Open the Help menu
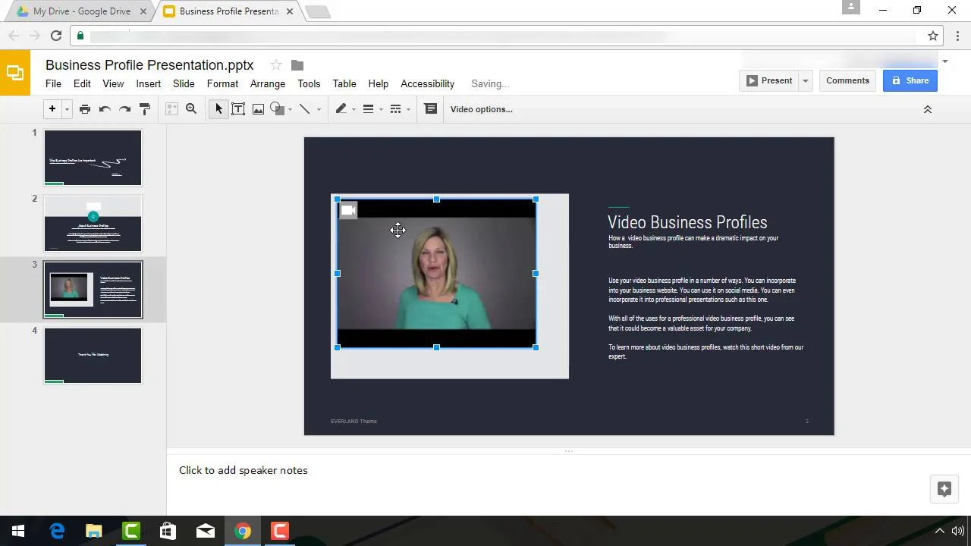 (x=379, y=83)
